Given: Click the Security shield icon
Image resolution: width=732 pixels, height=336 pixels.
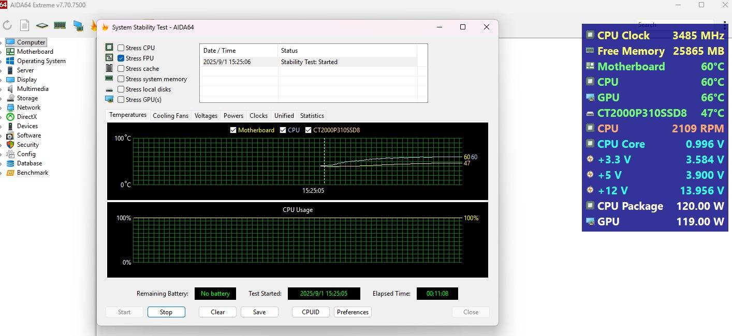Looking at the screenshot, I should click(10, 145).
